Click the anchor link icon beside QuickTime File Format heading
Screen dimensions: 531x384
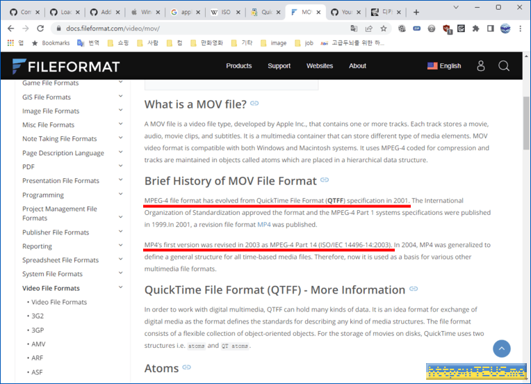tap(414, 289)
